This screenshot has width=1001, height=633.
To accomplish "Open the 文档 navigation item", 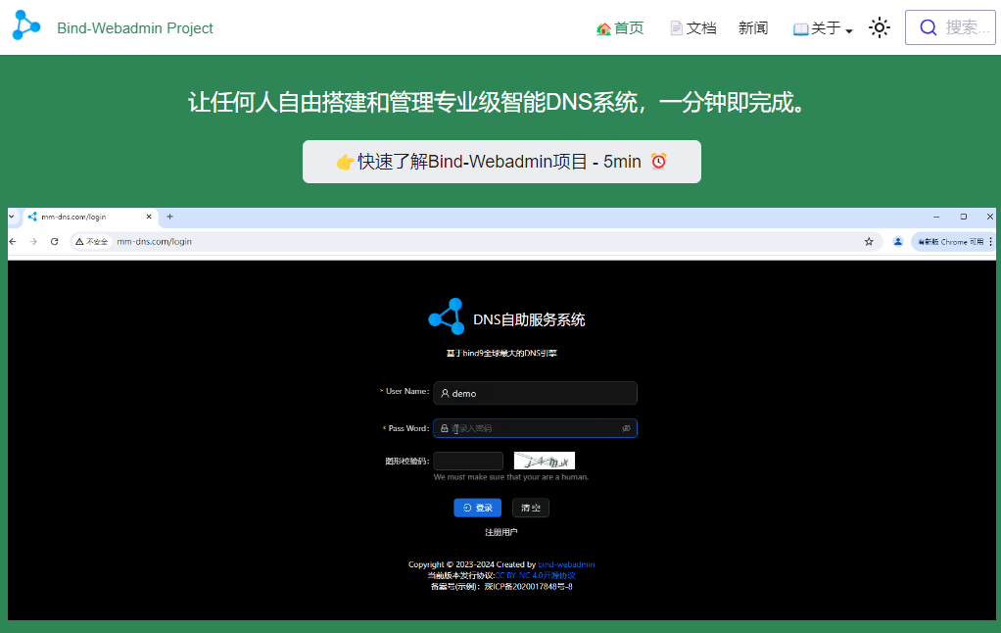I will tap(693, 28).
